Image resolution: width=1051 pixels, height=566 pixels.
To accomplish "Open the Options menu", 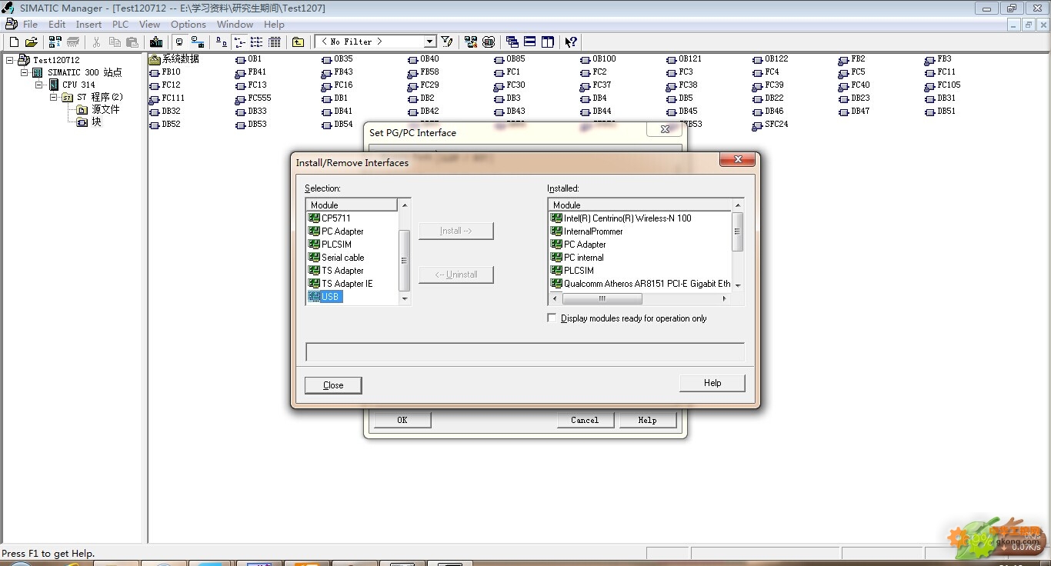I will point(189,24).
